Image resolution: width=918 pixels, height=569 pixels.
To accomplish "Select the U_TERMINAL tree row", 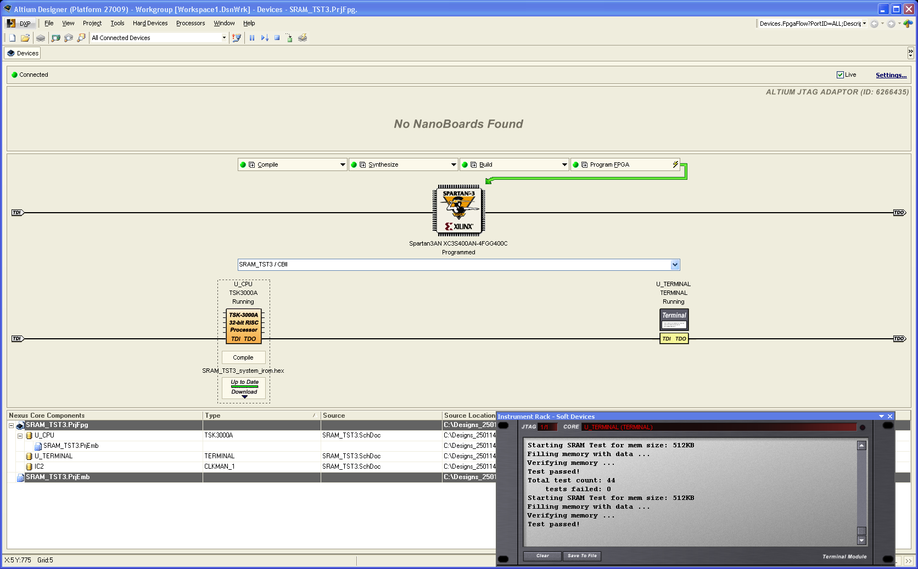I will [53, 456].
